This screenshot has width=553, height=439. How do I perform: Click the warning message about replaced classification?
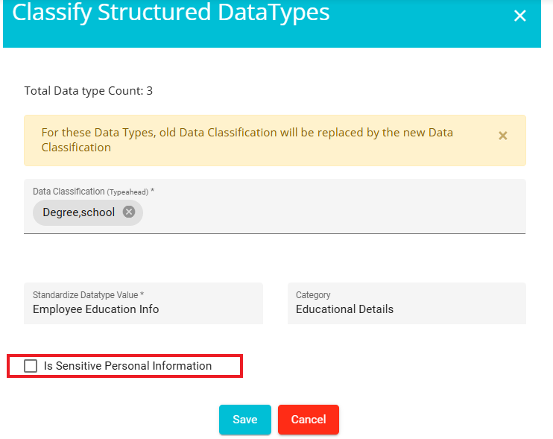(x=247, y=140)
